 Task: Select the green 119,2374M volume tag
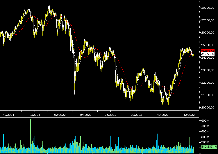coord(209,147)
